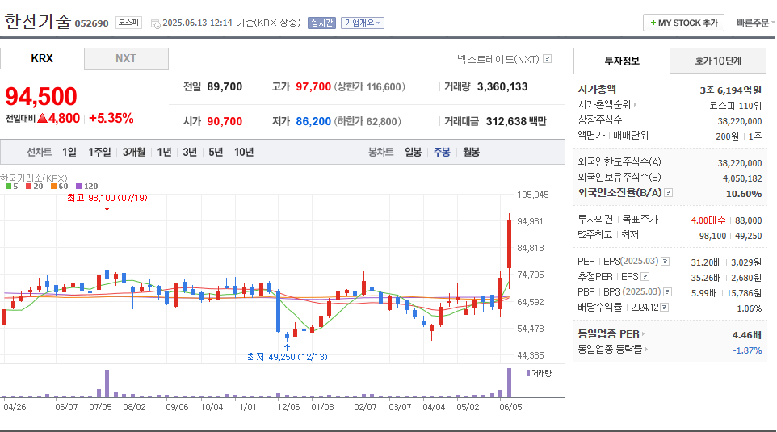Click help icon beside PBR BPS(2025.03)

click(x=667, y=291)
